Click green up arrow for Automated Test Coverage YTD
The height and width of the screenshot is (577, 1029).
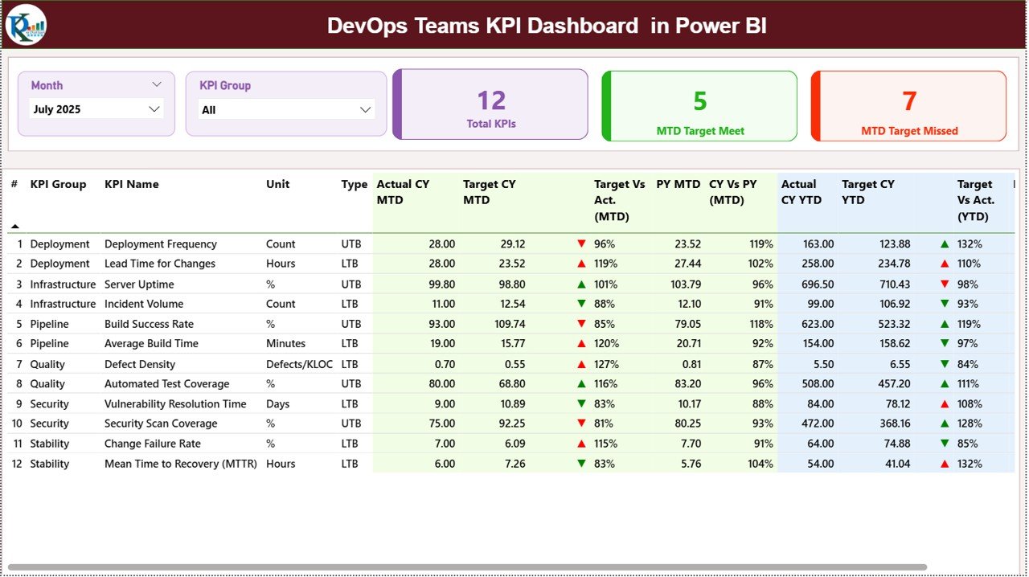945,383
